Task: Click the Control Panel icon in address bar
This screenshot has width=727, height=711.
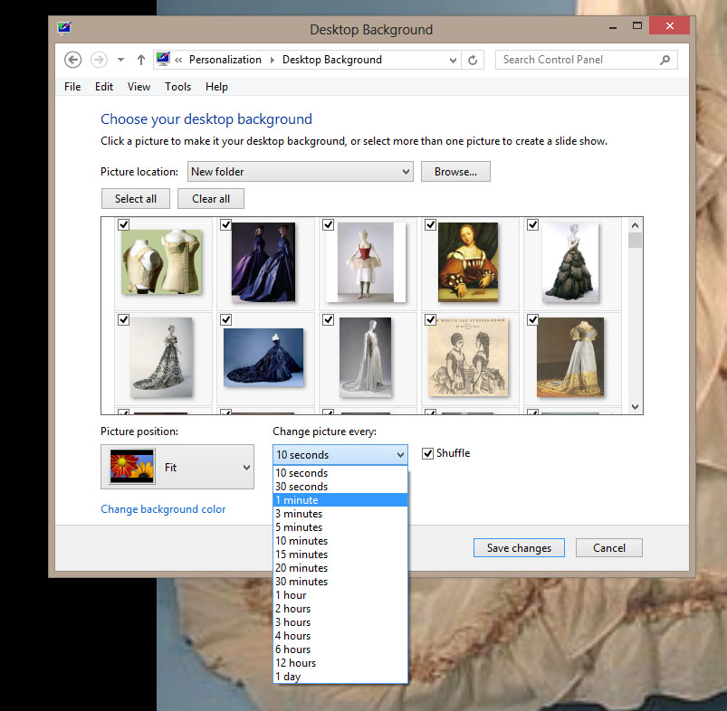Action: (x=163, y=60)
